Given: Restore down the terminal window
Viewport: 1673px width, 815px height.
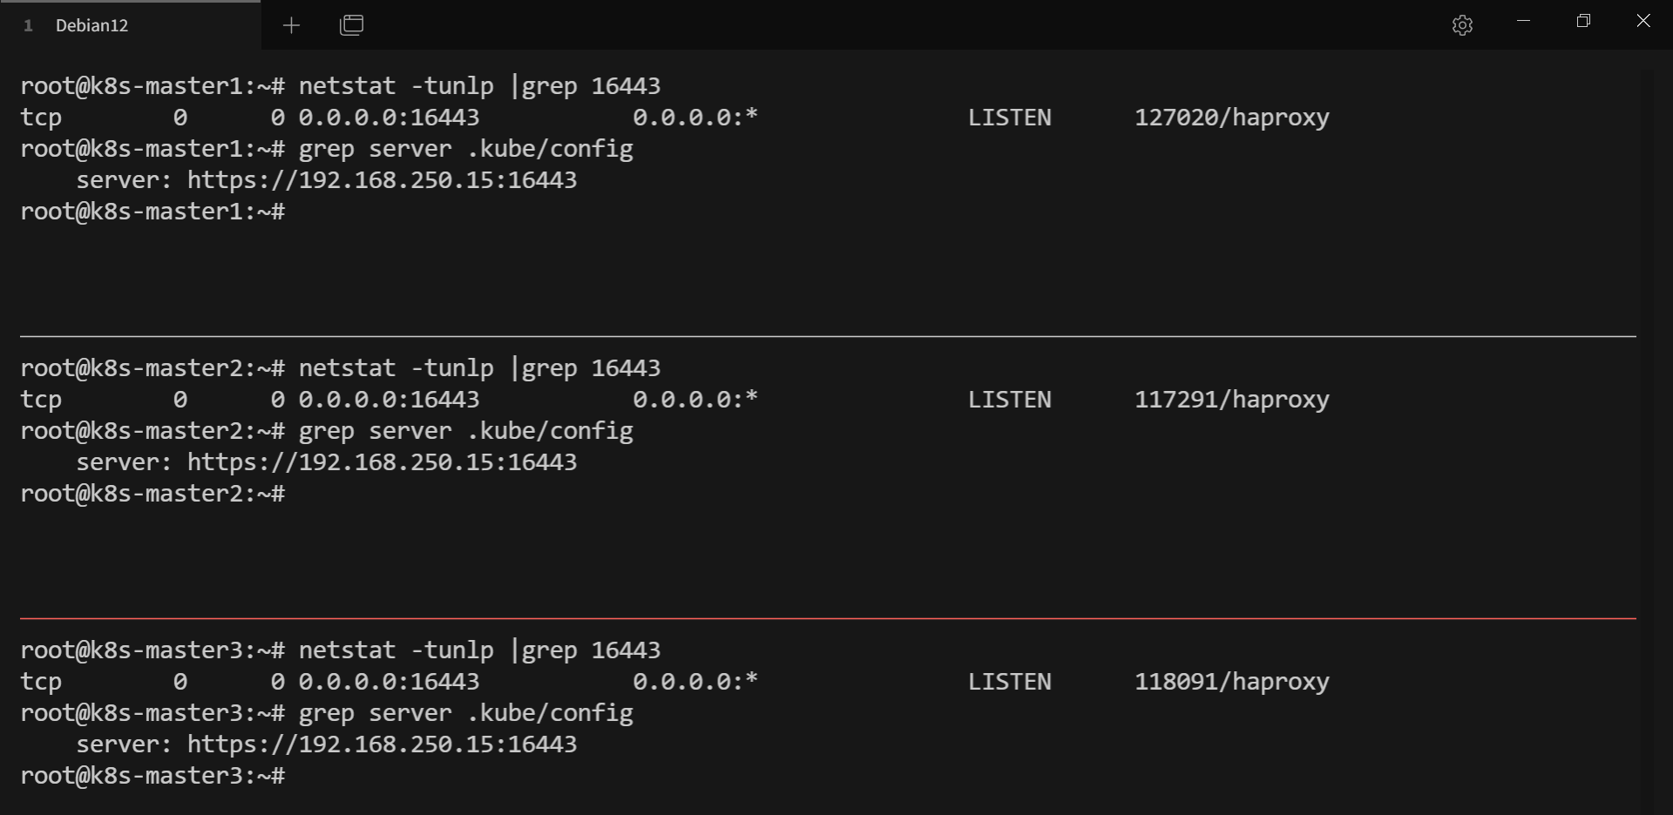Looking at the screenshot, I should tap(1583, 21).
